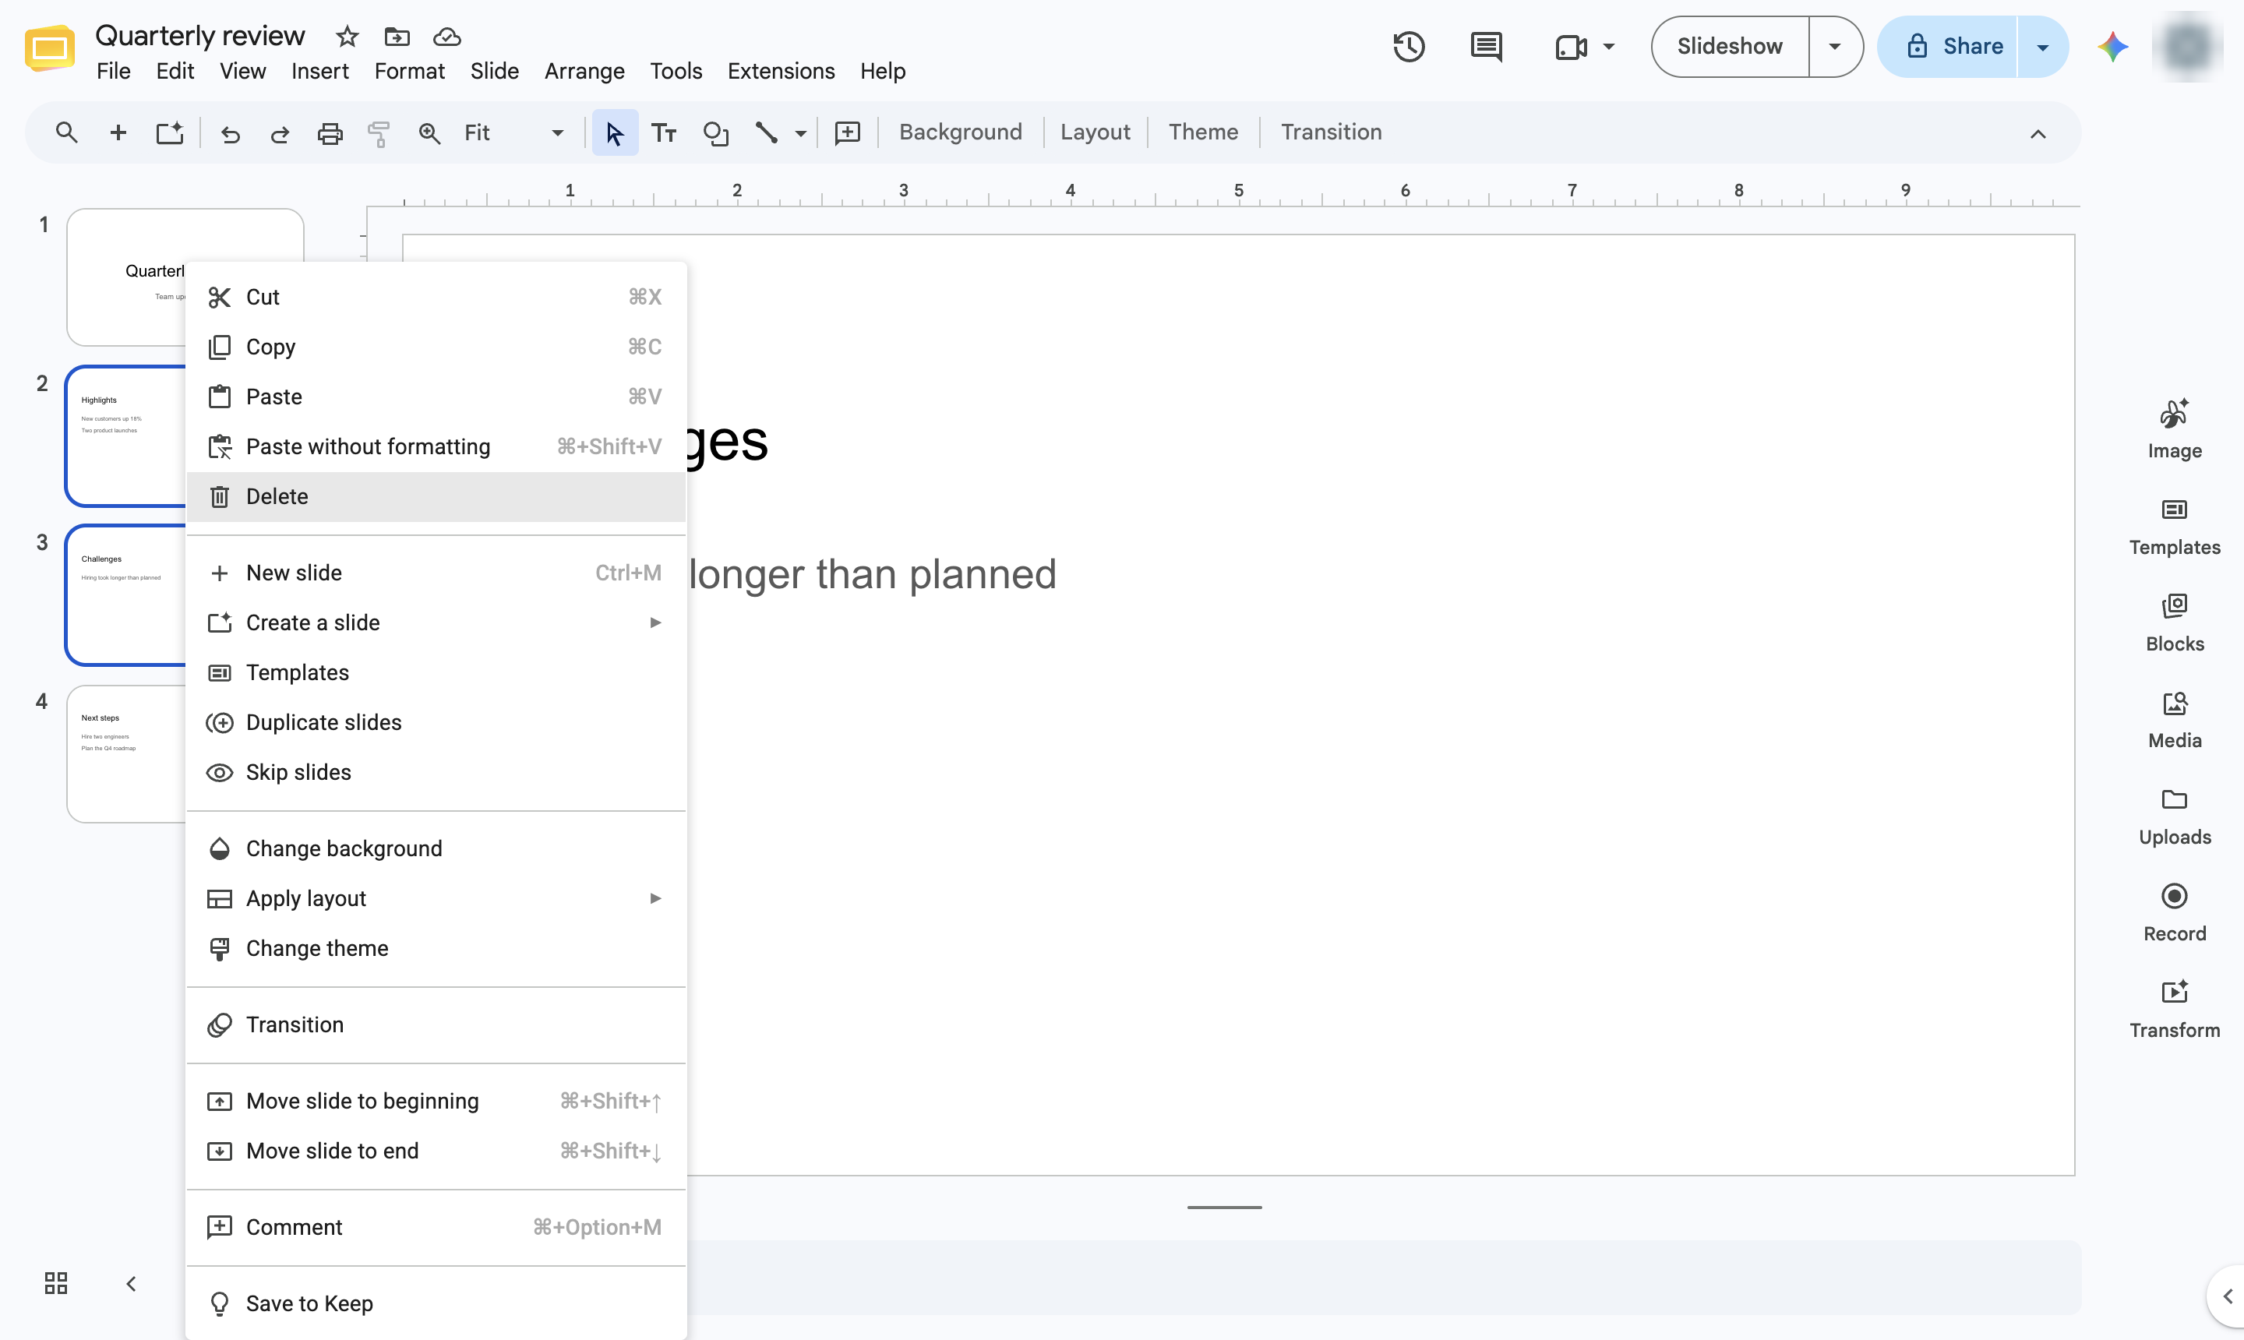Click the Background toolbar button

(960, 132)
